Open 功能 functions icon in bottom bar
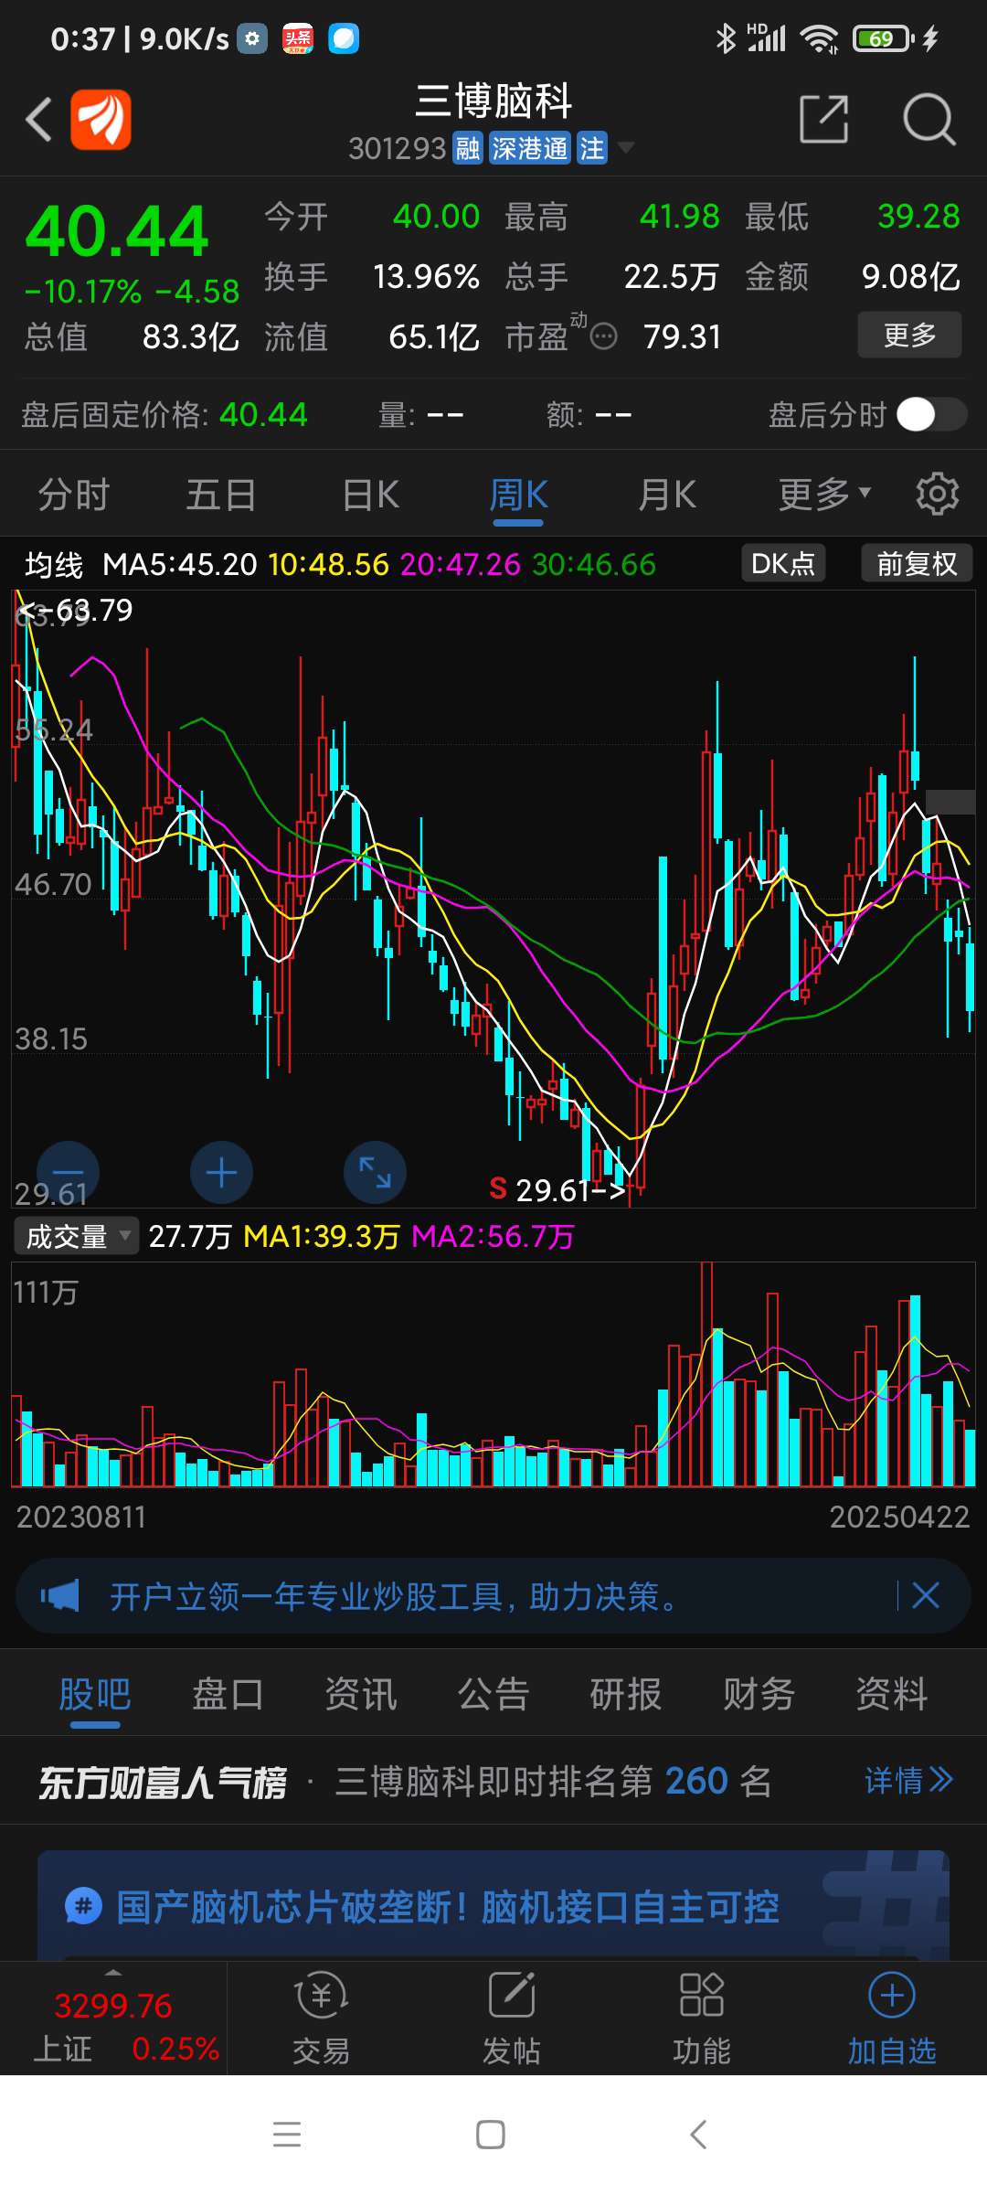This screenshot has width=987, height=2194. click(x=702, y=2020)
